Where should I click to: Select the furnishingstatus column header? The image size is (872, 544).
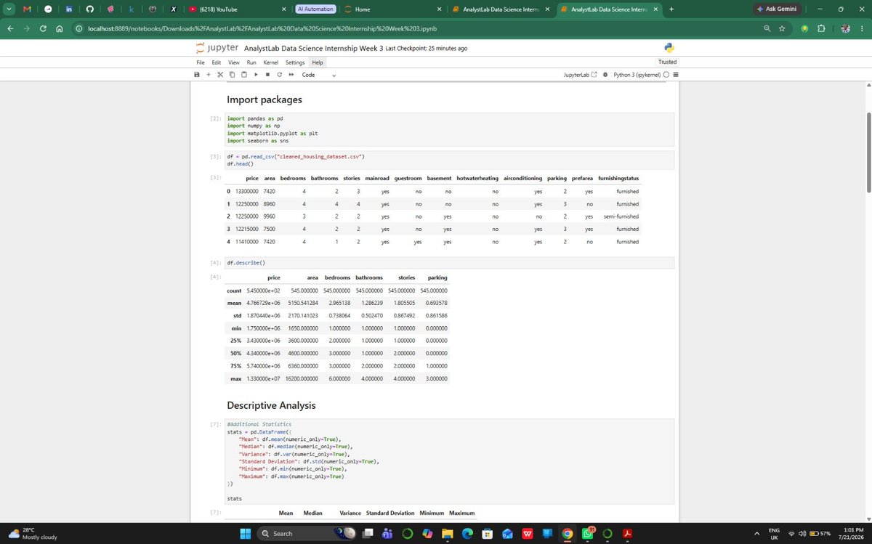pos(618,179)
